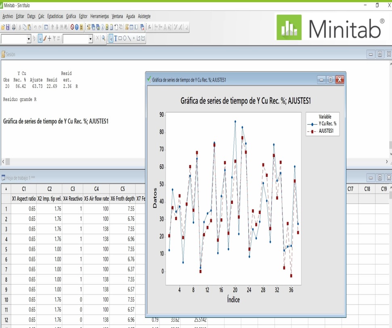Select the ellipse annotation tool
Image resolution: width=392 pixels, height=328 pixels.
pos(124,38)
